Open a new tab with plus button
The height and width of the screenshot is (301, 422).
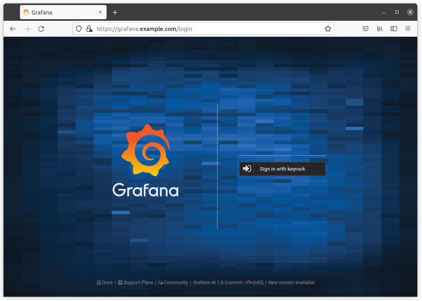tap(115, 13)
